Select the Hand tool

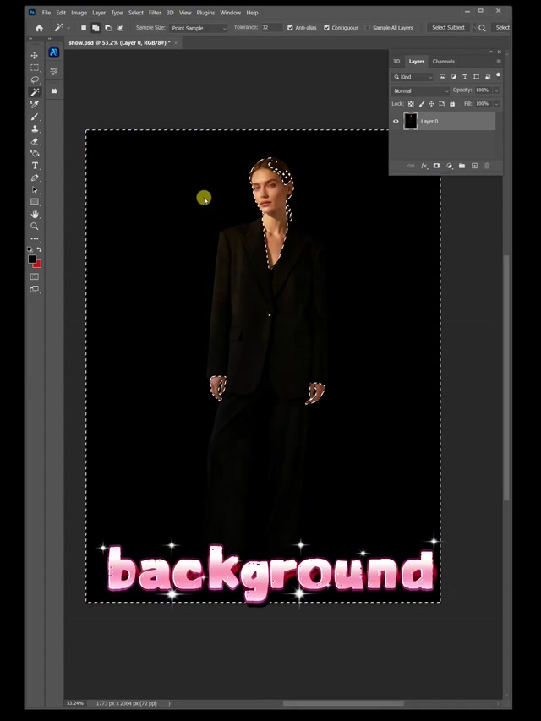tap(35, 215)
